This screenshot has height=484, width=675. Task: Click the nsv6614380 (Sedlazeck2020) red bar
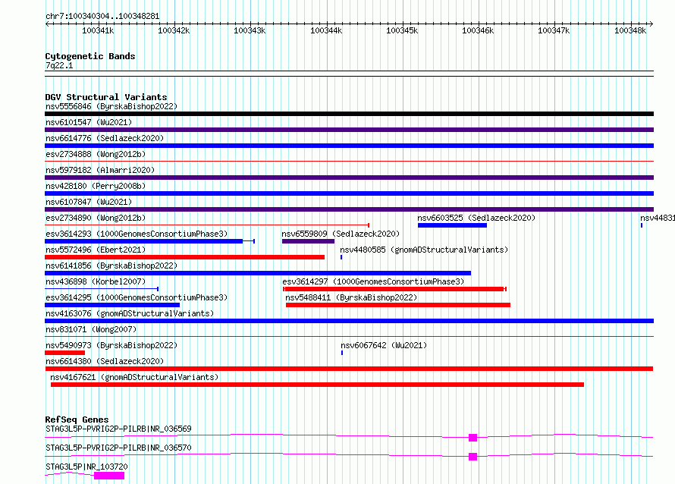pyautogui.click(x=349, y=369)
